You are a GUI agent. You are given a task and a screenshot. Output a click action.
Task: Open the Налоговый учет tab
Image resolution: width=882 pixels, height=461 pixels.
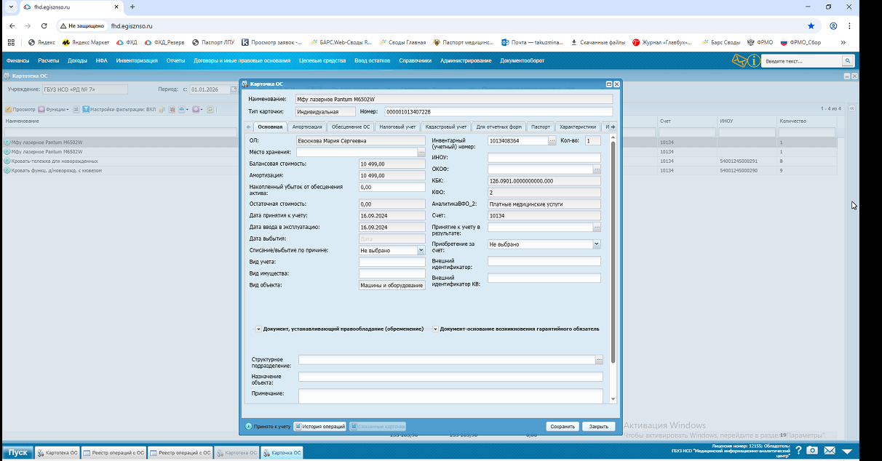pyautogui.click(x=397, y=127)
